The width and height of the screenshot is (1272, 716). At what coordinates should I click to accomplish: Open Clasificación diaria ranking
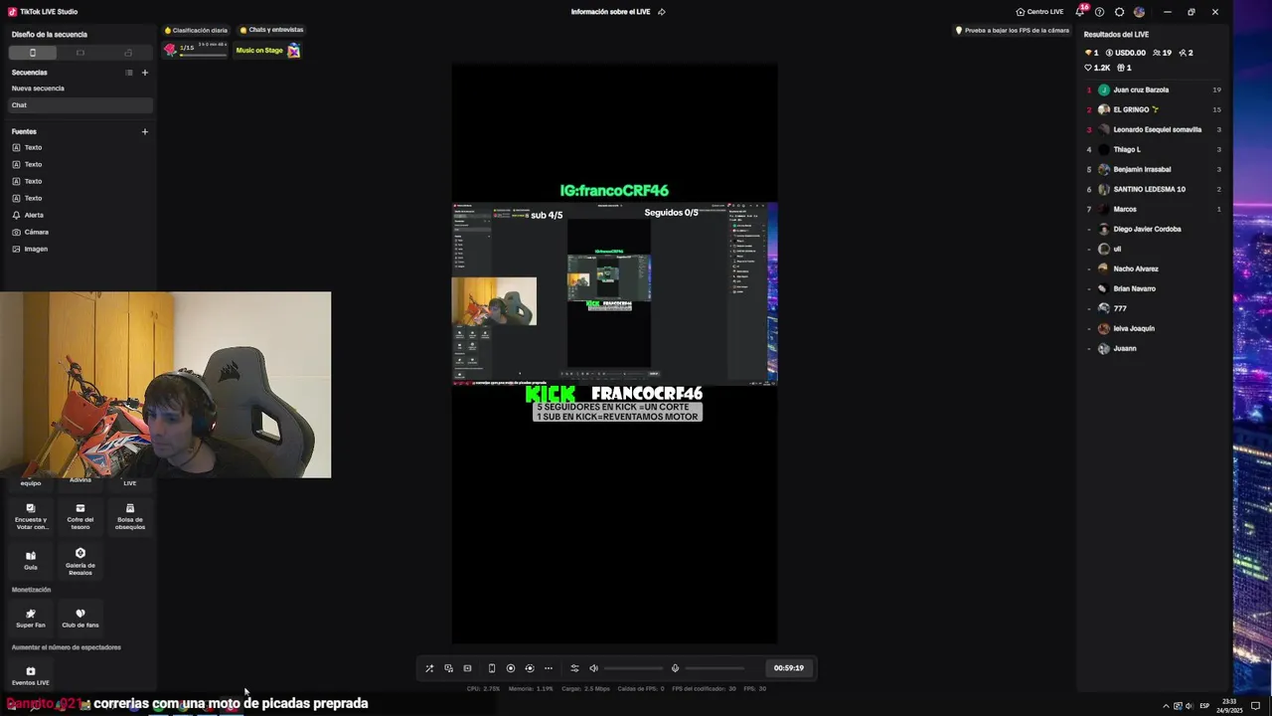pyautogui.click(x=196, y=30)
